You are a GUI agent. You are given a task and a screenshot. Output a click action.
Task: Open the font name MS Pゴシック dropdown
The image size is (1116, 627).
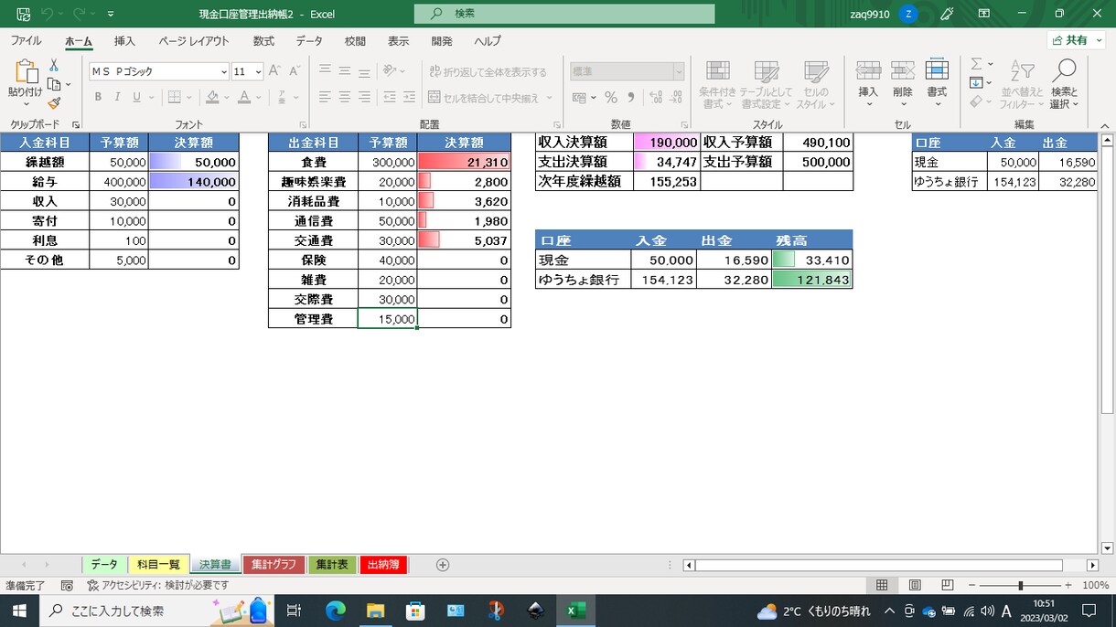(x=224, y=71)
